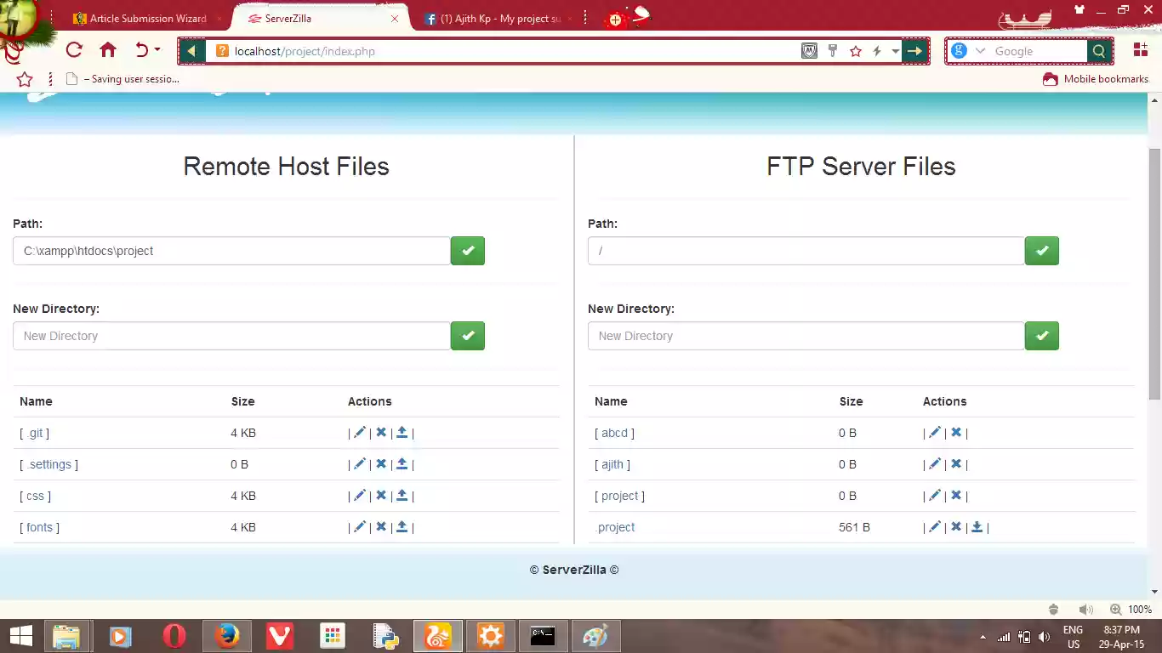Viewport: 1162px width, 653px height.
Task: Rename the ajith folder with pencil icon
Action: pyautogui.click(x=934, y=464)
